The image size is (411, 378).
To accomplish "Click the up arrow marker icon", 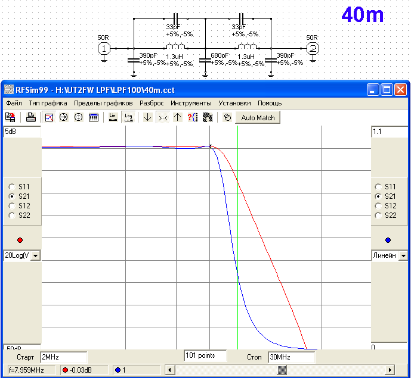I will click(177, 117).
